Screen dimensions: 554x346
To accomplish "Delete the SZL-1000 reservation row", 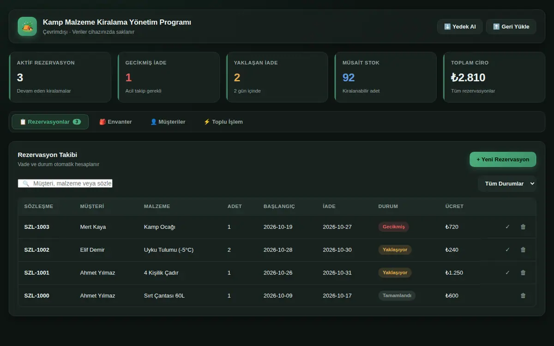I will pos(523,296).
